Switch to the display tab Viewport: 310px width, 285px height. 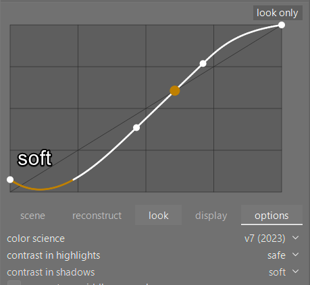coord(211,216)
